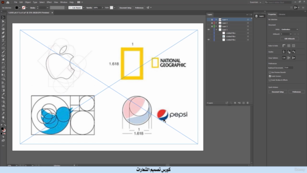The height and width of the screenshot is (173, 307).
Task: Uncheck Scale Corners checkbox
Action: 270,76
